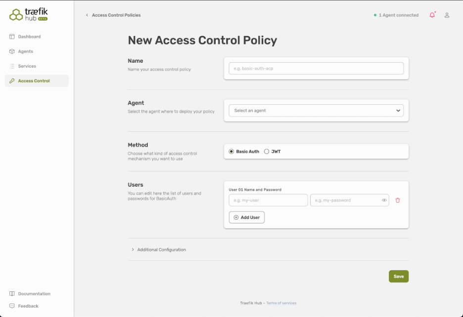Screen dimensions: 463x317
Task: Delete User 01 with trash icon
Action: click(398, 200)
